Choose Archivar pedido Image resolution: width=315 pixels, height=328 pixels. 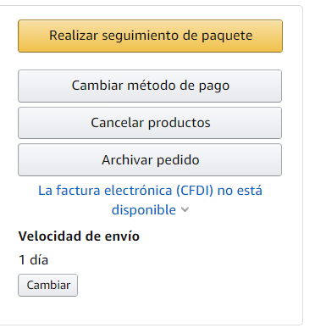(150, 160)
